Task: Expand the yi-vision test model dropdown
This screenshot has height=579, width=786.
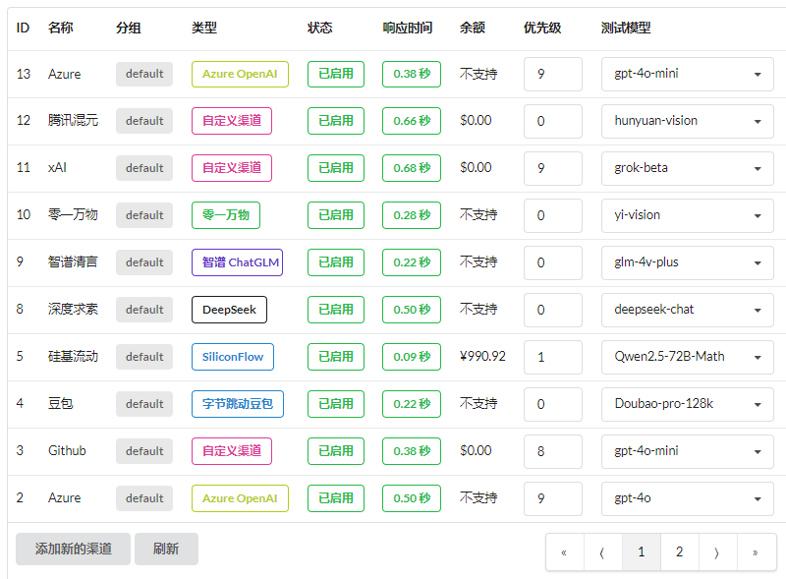Action: (x=687, y=215)
